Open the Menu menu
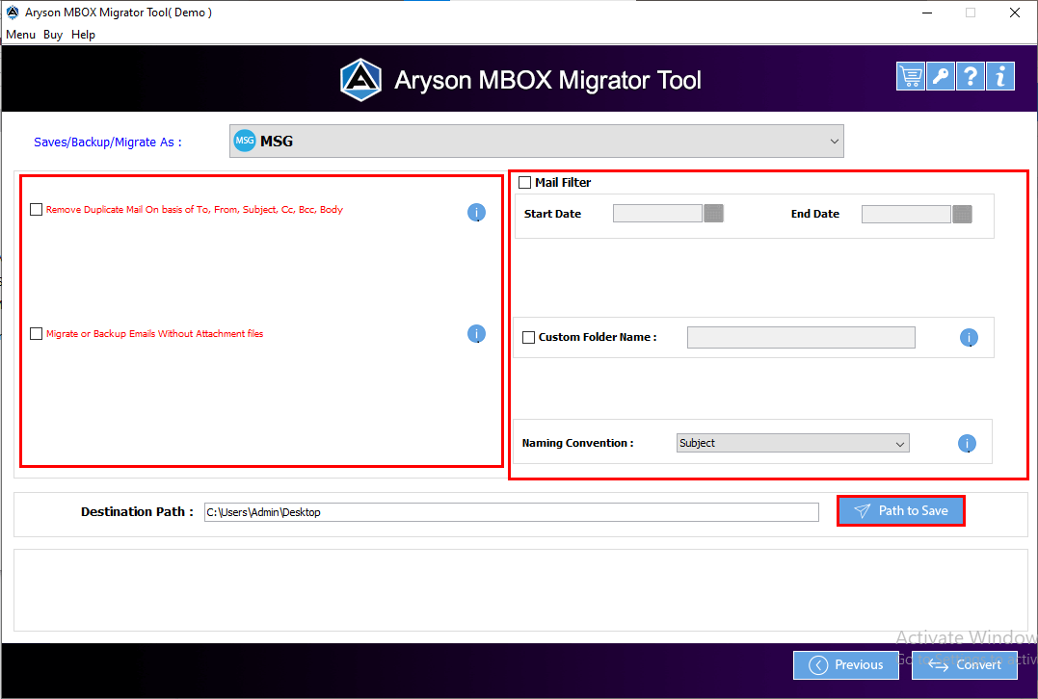Screen dimensions: 1038x699 click(20, 35)
